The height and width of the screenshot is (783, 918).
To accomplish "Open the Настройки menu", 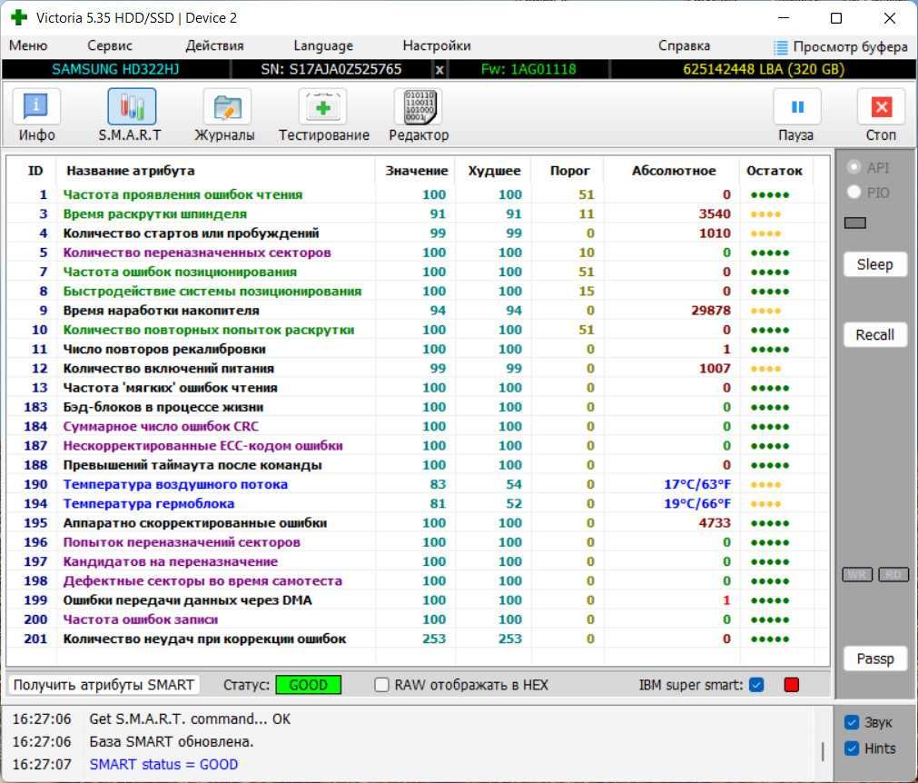I will [437, 45].
